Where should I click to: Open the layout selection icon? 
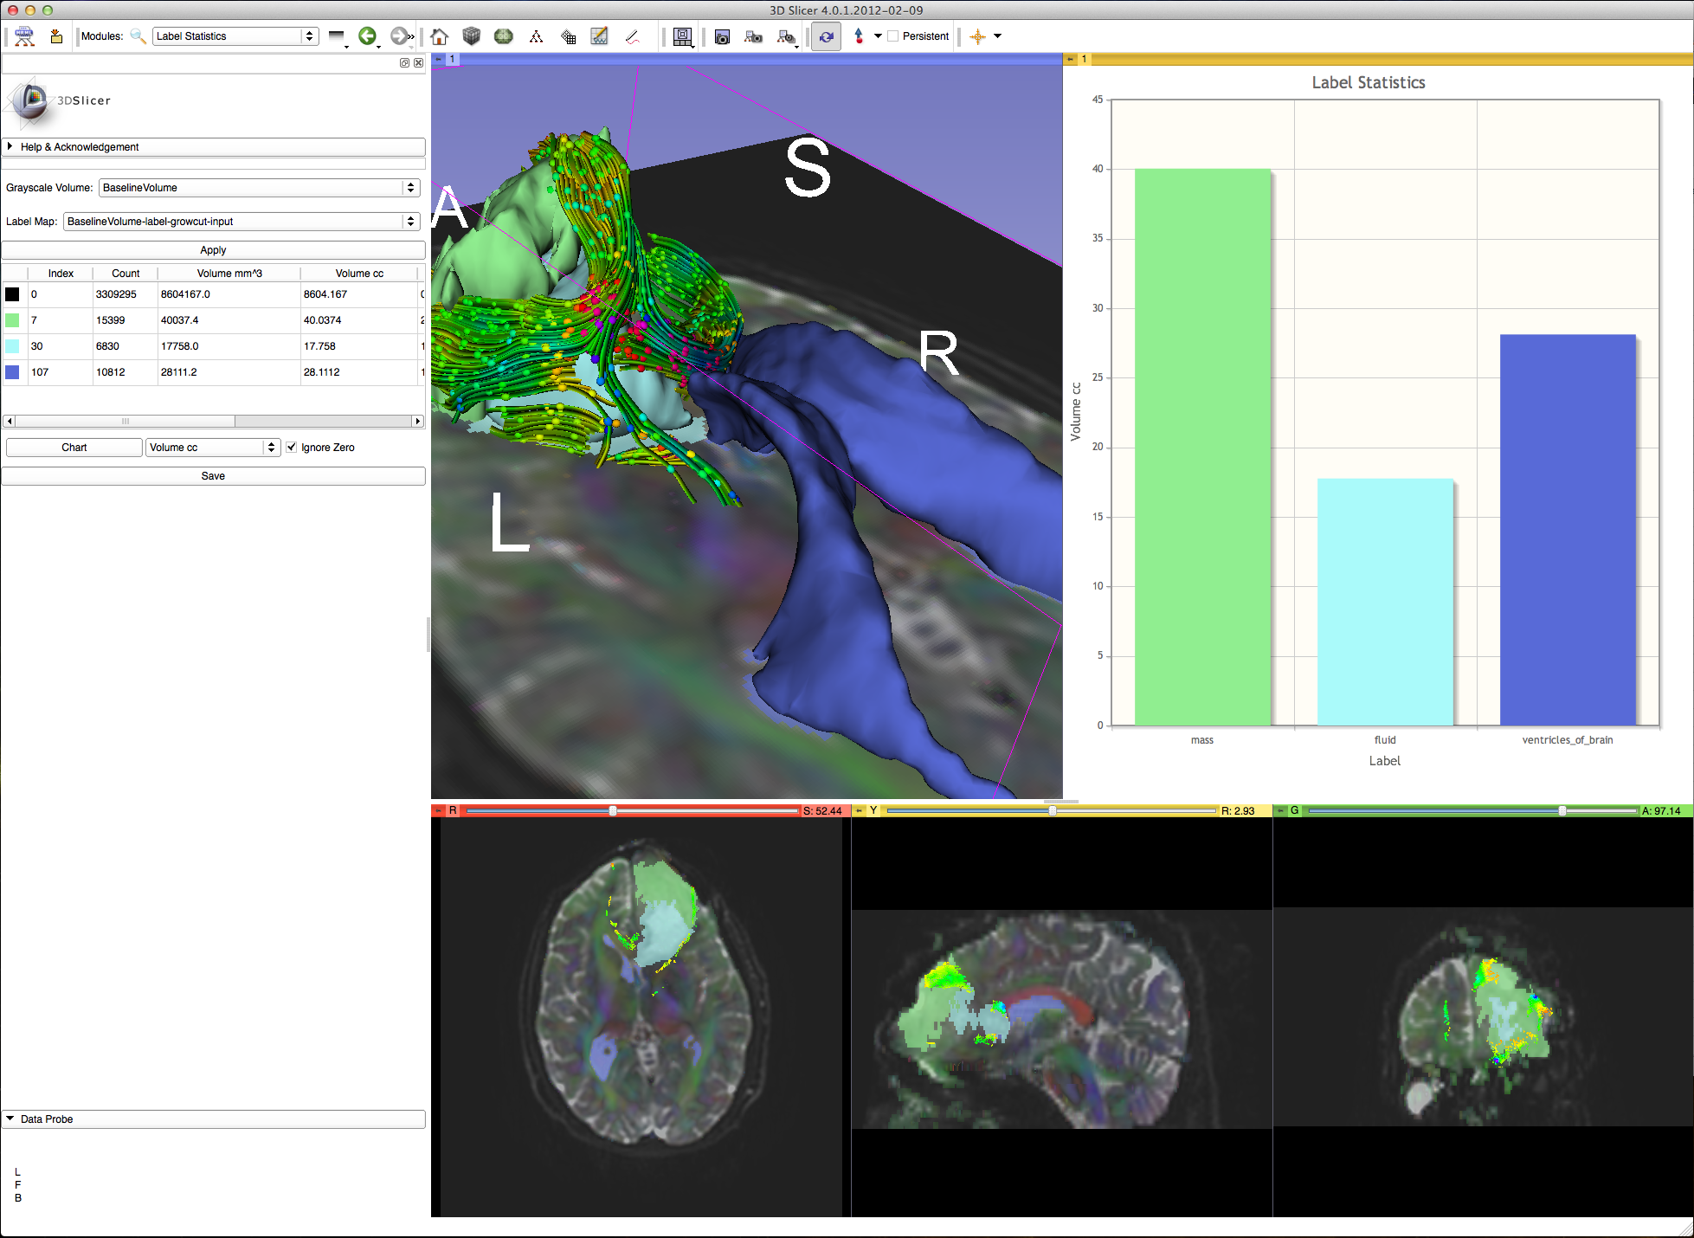pyautogui.click(x=682, y=36)
